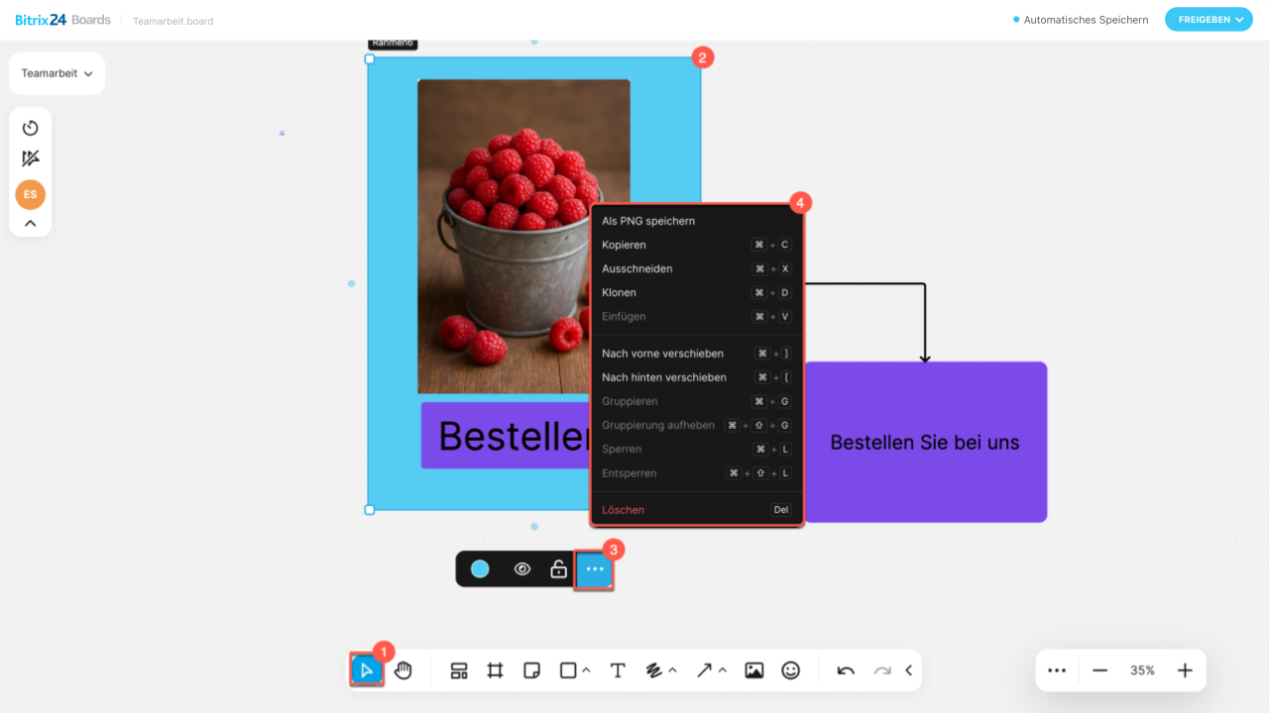This screenshot has width=1269, height=713.
Task: Click the 35% zoom level value
Action: pyautogui.click(x=1142, y=670)
